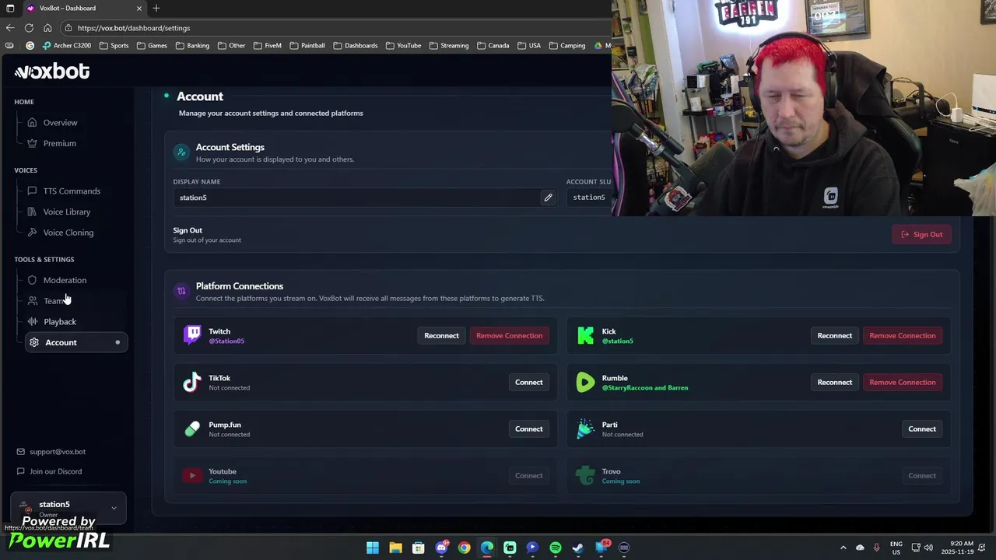Click the address bar URL
The width and height of the screenshot is (996, 560).
point(134,28)
